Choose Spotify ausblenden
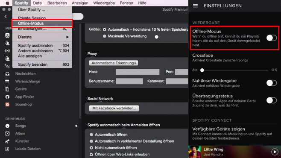The width and height of the screenshot is (281, 158). (x=42, y=46)
